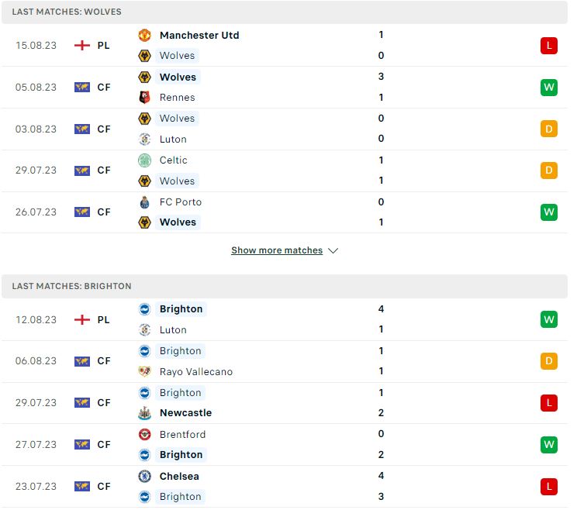Image resolution: width=577 pixels, height=510 pixels.
Task: Click the orange D badge for Brighton vs Rayo Vallecano
Action: [549, 361]
